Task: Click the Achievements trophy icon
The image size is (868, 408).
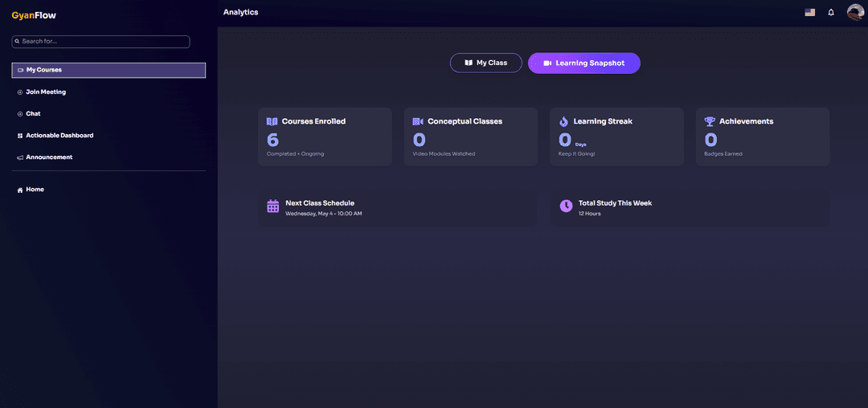Action: [x=710, y=121]
